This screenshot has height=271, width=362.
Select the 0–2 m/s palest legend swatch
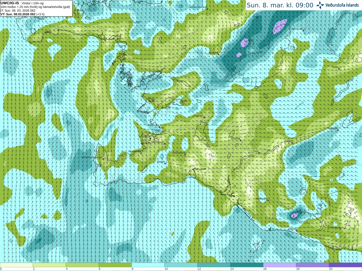(x=16, y=265)
